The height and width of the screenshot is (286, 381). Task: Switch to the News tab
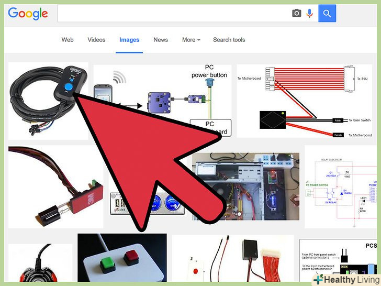(161, 40)
